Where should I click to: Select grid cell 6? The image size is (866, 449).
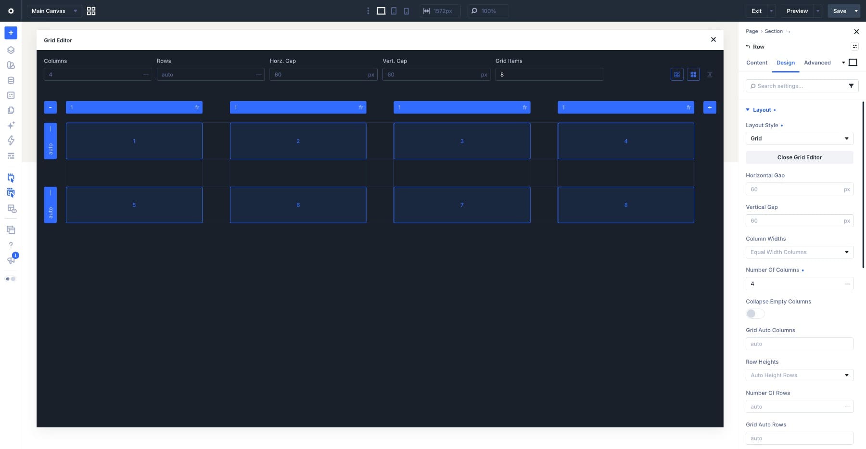(298, 205)
